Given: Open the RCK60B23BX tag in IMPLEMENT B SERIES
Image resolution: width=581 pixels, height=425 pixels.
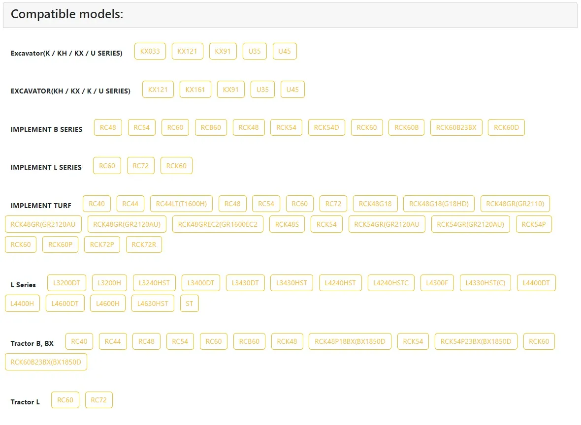Looking at the screenshot, I should point(456,127).
